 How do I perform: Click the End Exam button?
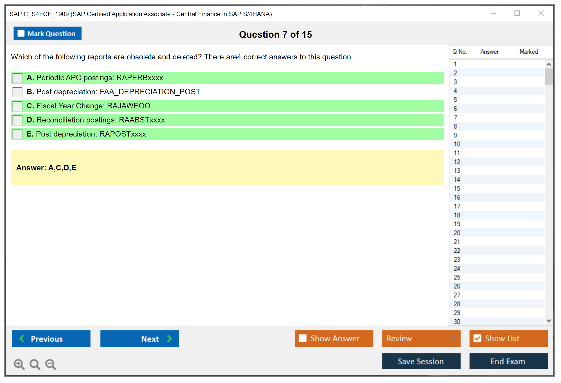tap(508, 361)
